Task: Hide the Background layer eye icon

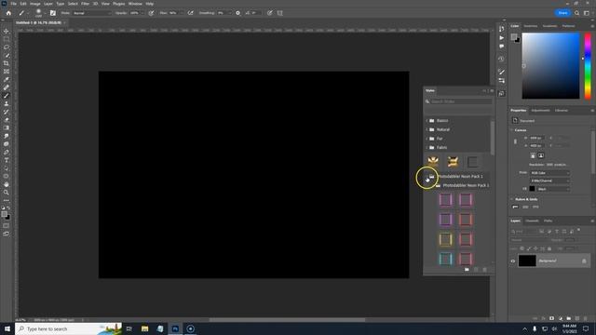Action: tap(513, 261)
